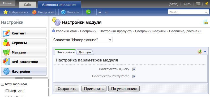Switch to the Доступ tab
This screenshot has width=210, height=97.
pyautogui.click(x=85, y=52)
